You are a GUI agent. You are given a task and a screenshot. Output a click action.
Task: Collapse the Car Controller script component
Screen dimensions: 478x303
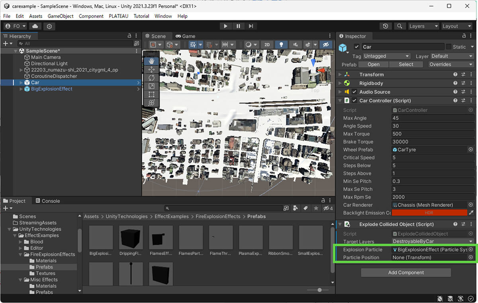tap(340, 101)
